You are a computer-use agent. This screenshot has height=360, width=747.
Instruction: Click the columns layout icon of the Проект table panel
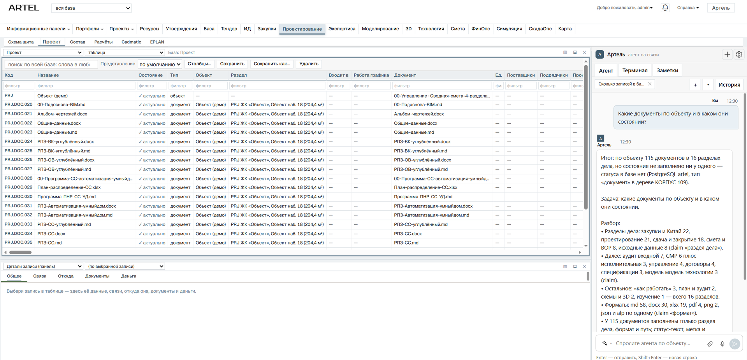pos(565,52)
